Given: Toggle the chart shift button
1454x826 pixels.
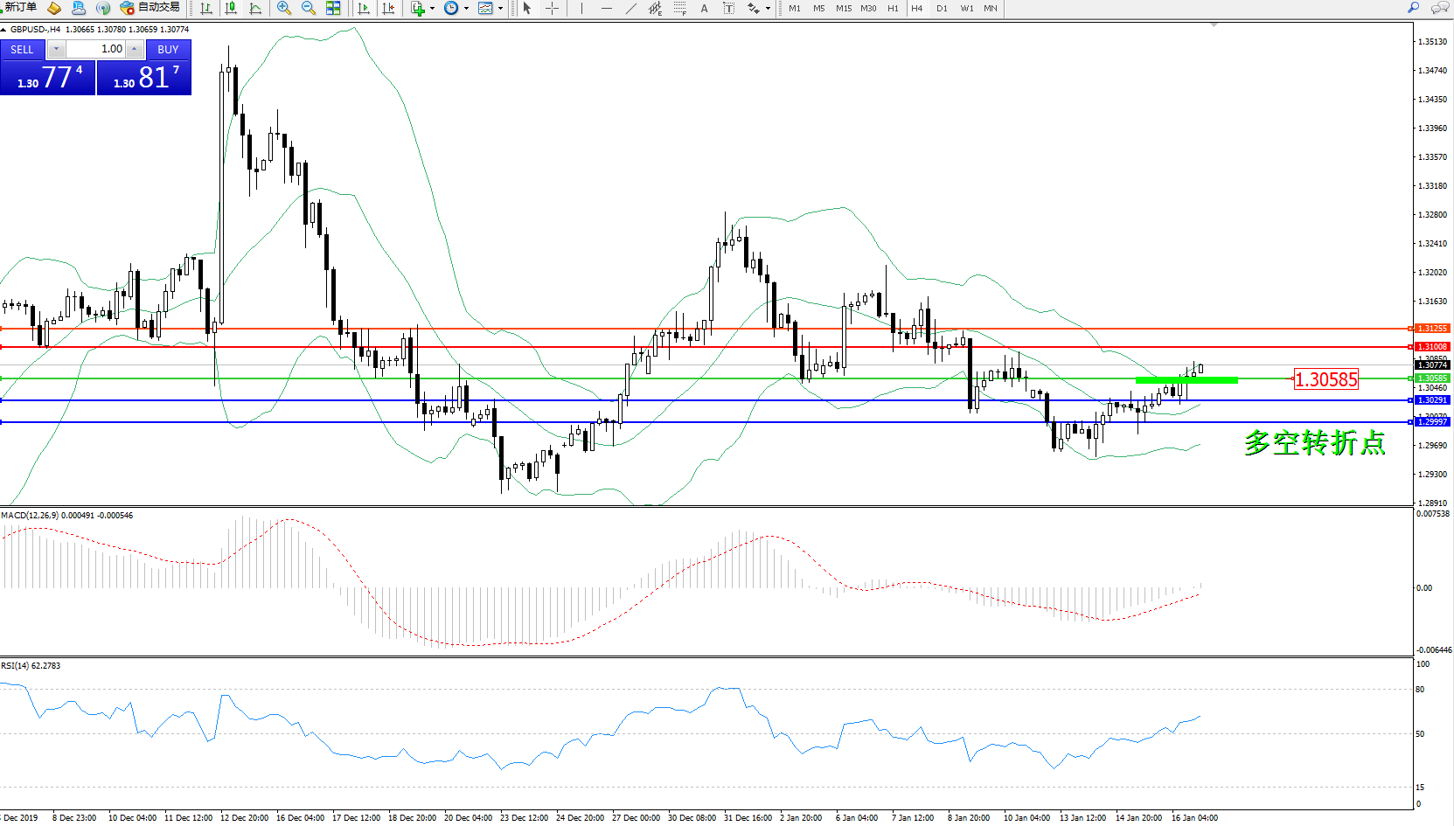Looking at the screenshot, I should tap(388, 9).
